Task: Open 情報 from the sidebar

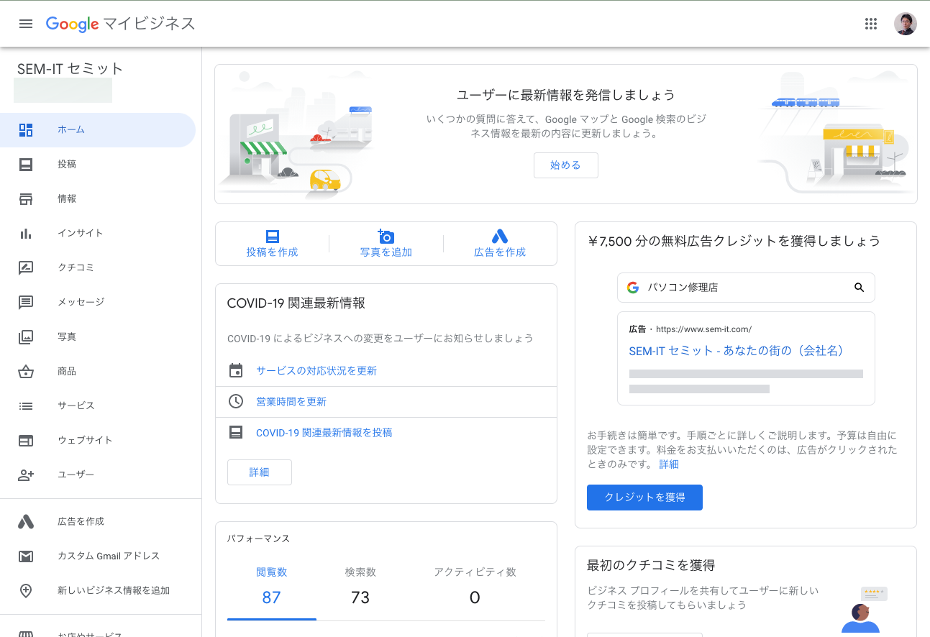Action: pos(98,199)
